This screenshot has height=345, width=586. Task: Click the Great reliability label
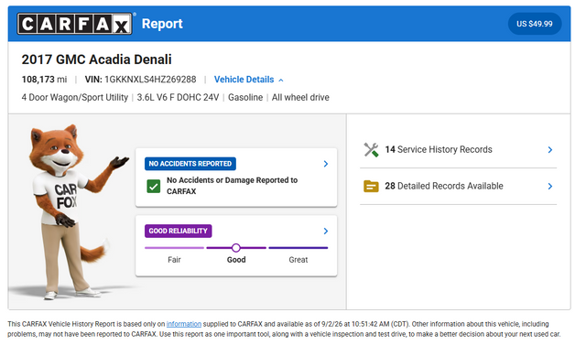298,260
